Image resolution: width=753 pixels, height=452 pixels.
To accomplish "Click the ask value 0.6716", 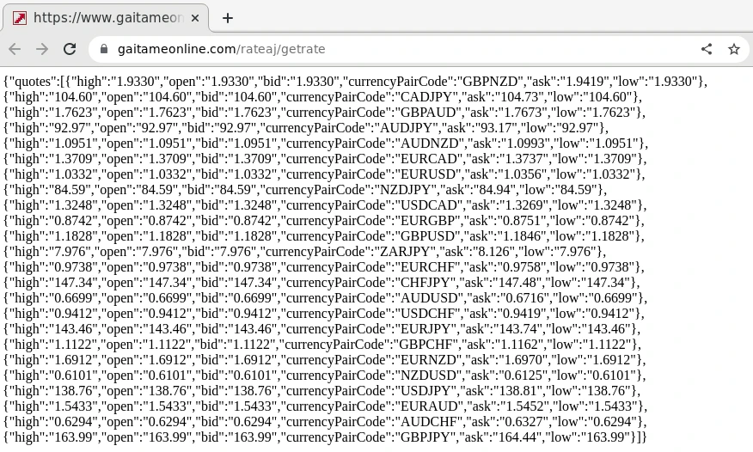I will click(524, 298).
